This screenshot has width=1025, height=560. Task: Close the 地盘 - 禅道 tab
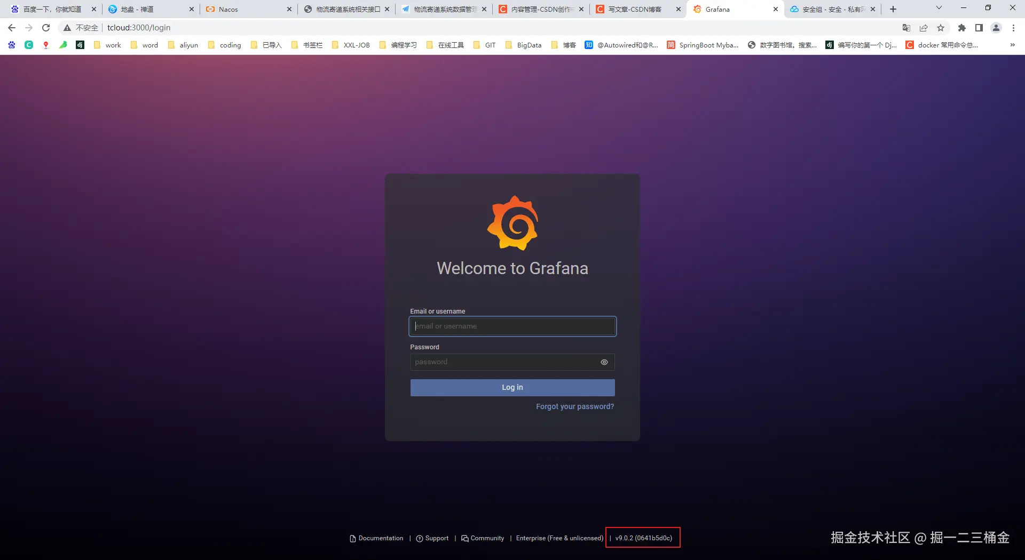pyautogui.click(x=192, y=10)
